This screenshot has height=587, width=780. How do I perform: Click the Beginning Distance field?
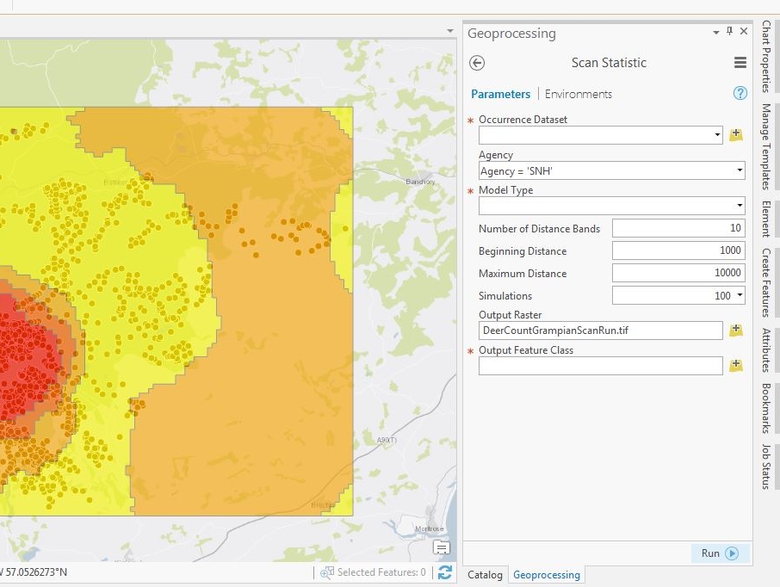pyautogui.click(x=678, y=250)
